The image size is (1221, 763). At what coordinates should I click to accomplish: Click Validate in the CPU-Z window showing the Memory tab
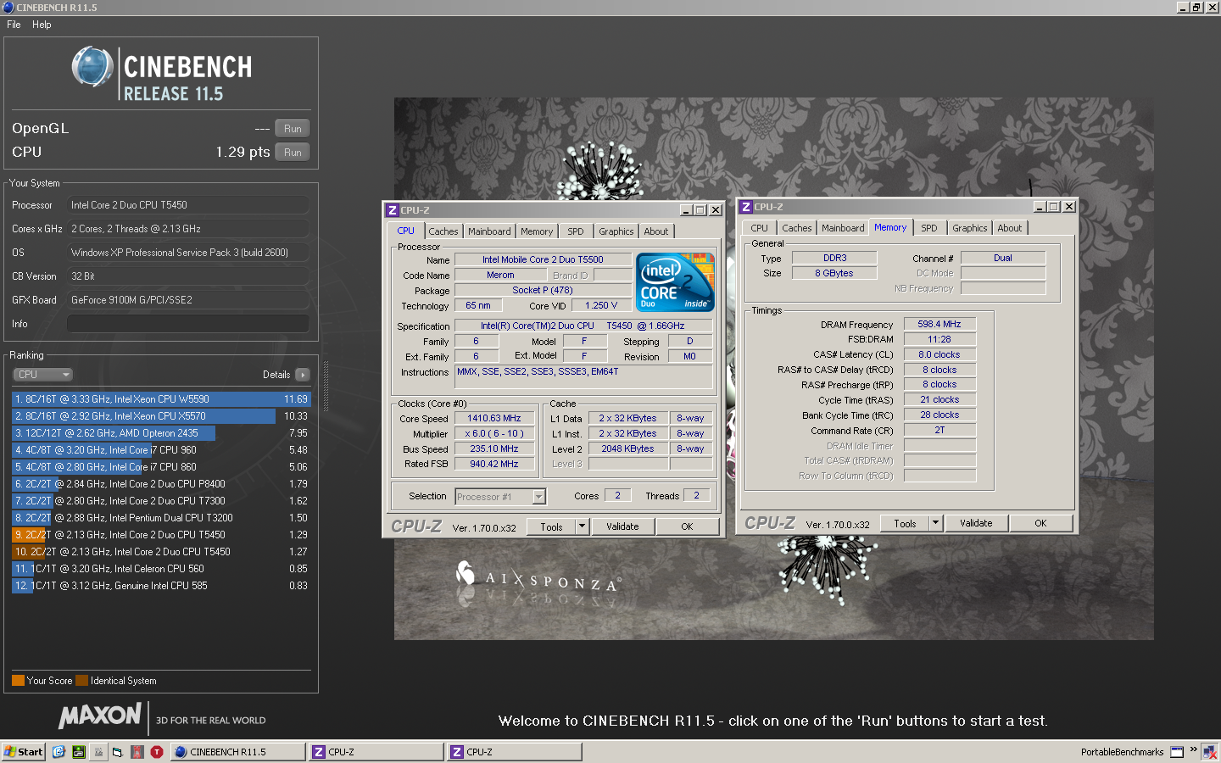[x=976, y=523]
